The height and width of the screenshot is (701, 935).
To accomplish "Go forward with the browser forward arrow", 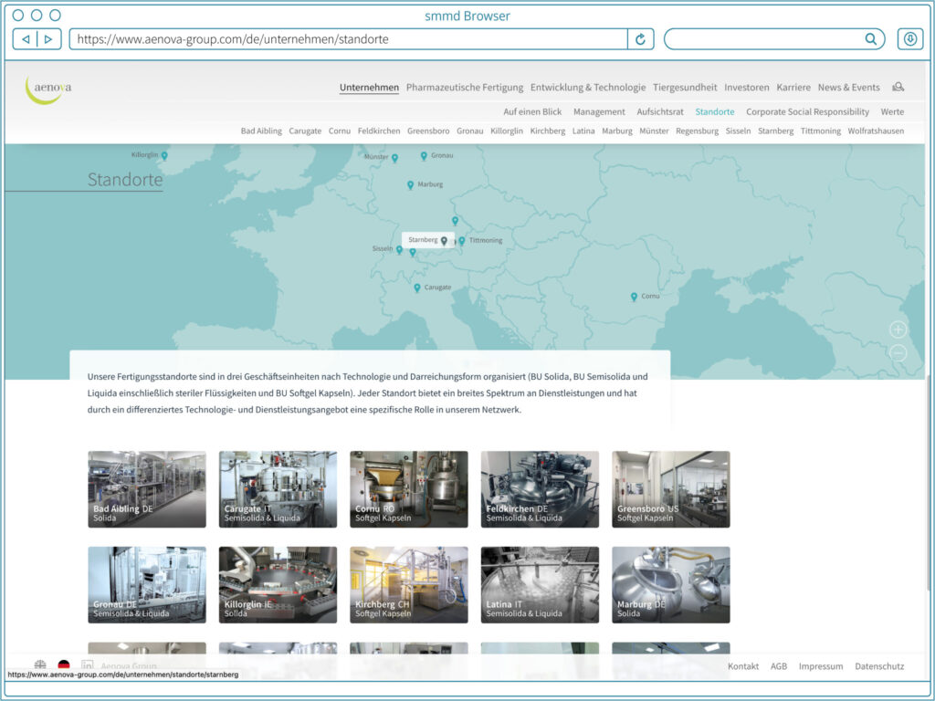I will coord(49,39).
